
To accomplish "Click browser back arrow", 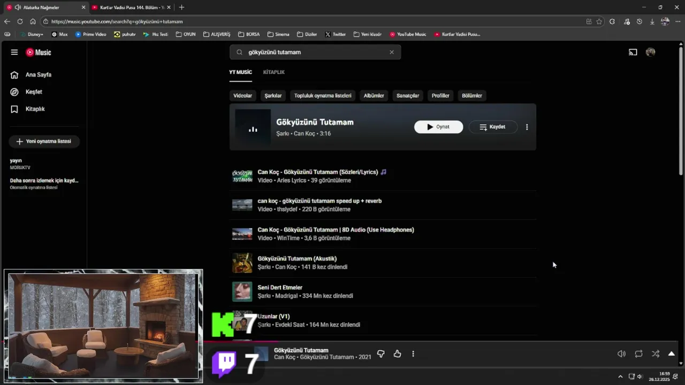I will (x=7, y=21).
